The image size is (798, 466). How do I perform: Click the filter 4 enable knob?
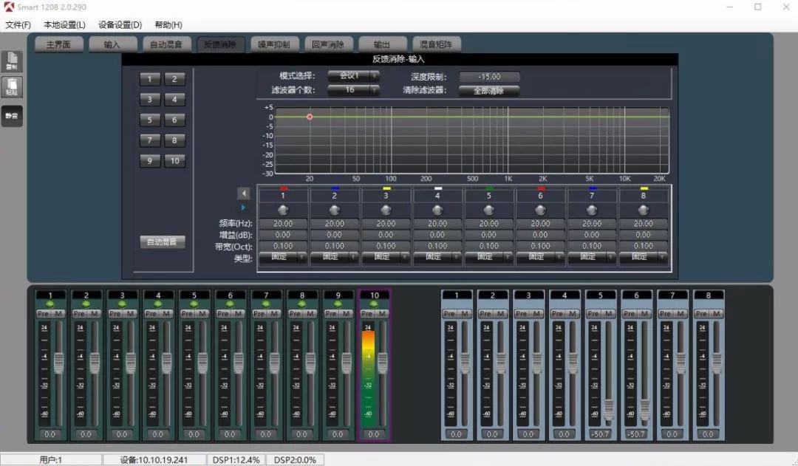click(x=437, y=210)
